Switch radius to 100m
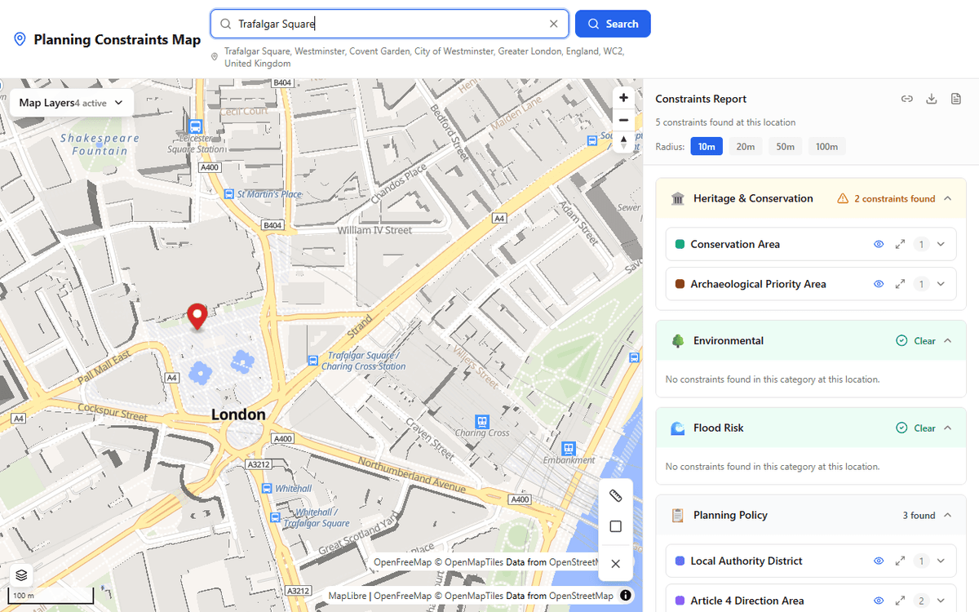 826,146
